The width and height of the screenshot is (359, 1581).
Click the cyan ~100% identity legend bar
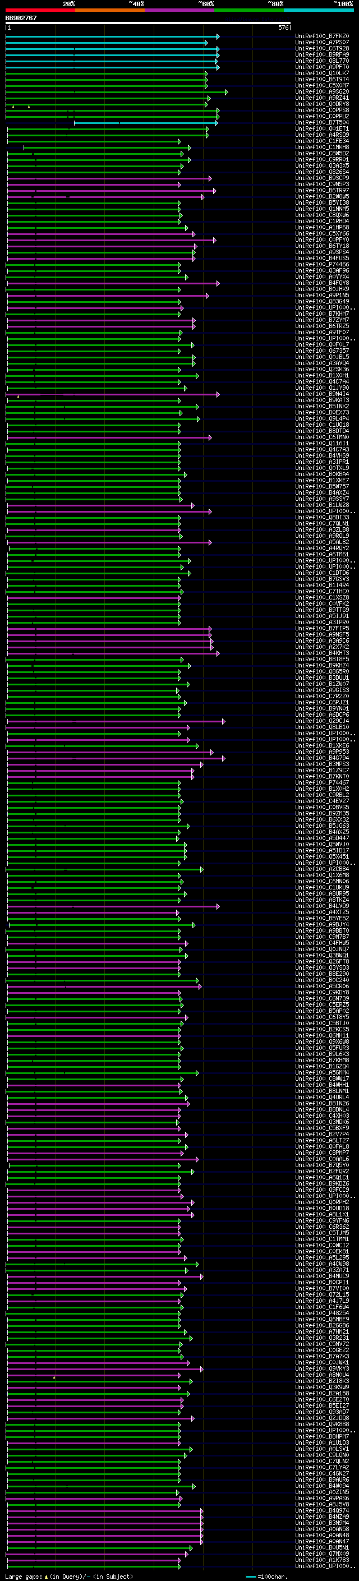pos(319,10)
